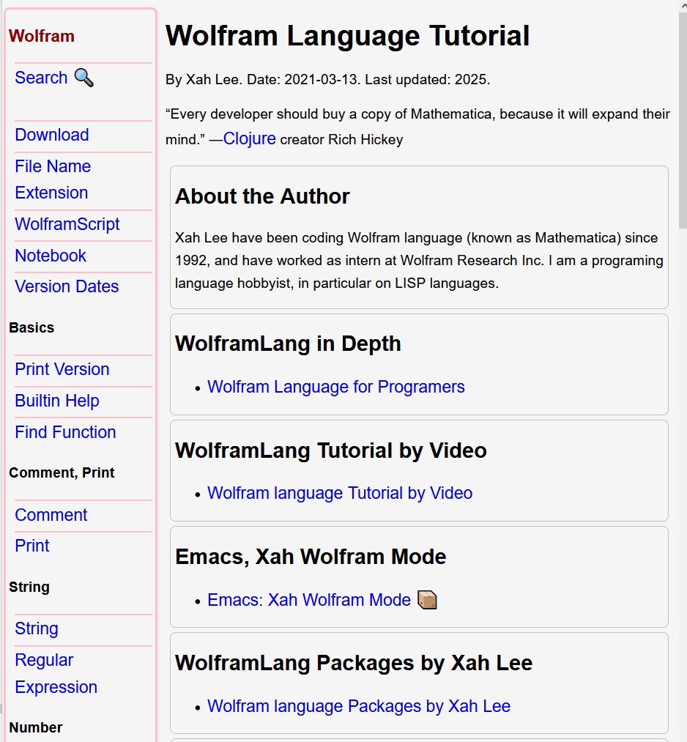Screen dimensions: 687x742
Task: Open the Wolfram sidebar title link
Action: pos(42,36)
